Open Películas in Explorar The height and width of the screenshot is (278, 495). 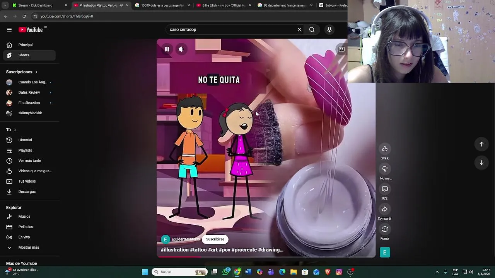tap(29, 227)
